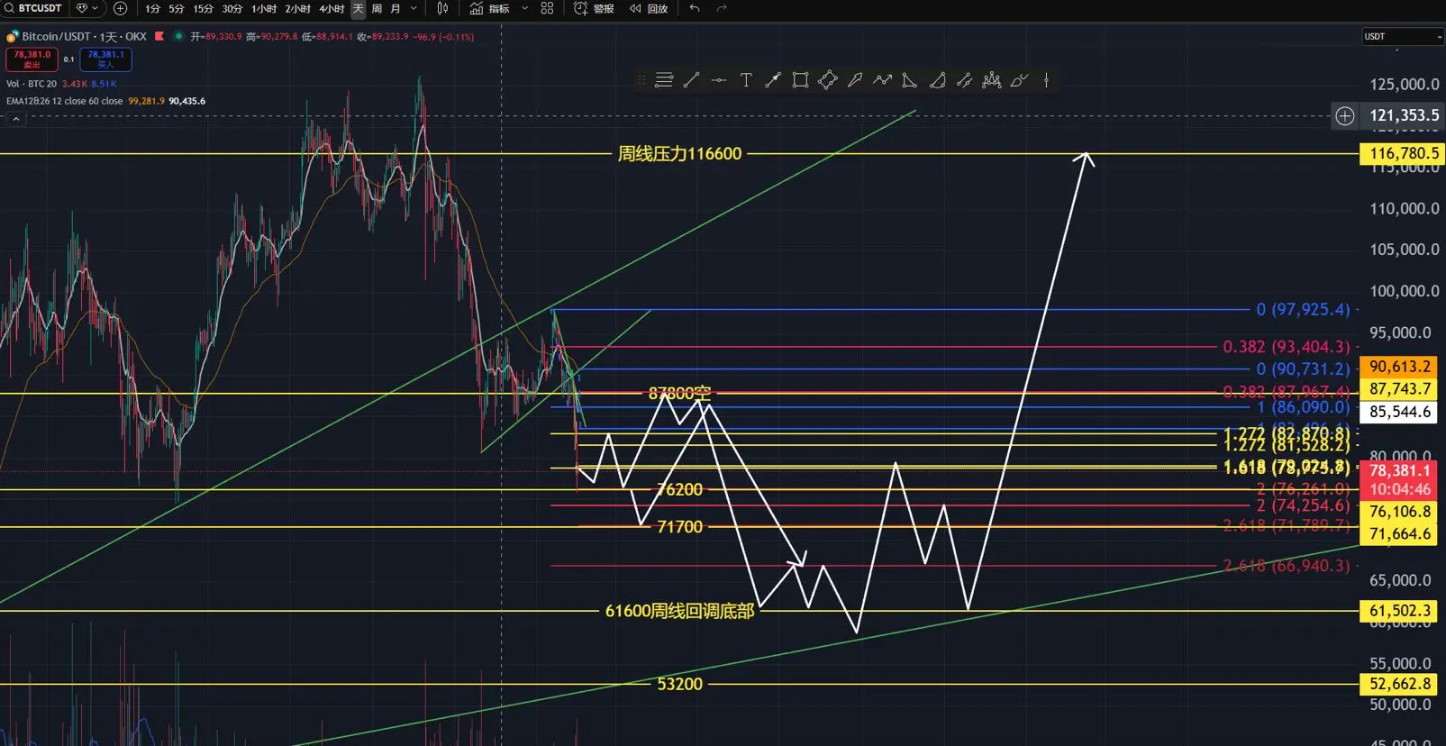Select the 周 (weekly) timeframe
1446x746 pixels.
(377, 9)
